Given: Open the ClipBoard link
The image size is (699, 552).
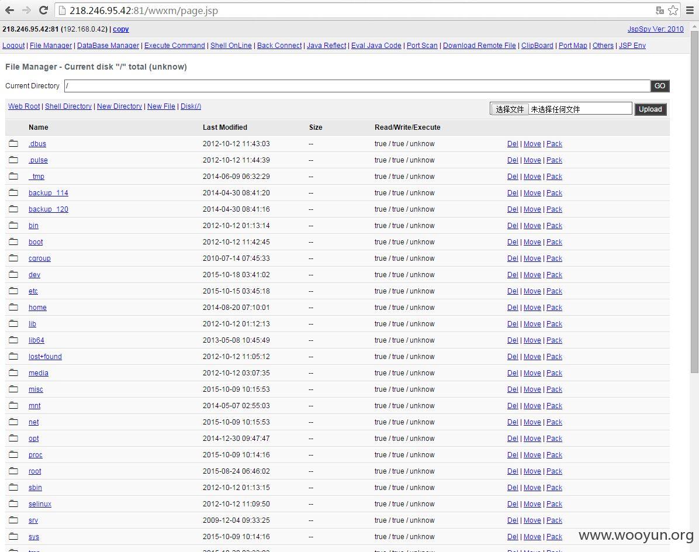Looking at the screenshot, I should pos(537,46).
